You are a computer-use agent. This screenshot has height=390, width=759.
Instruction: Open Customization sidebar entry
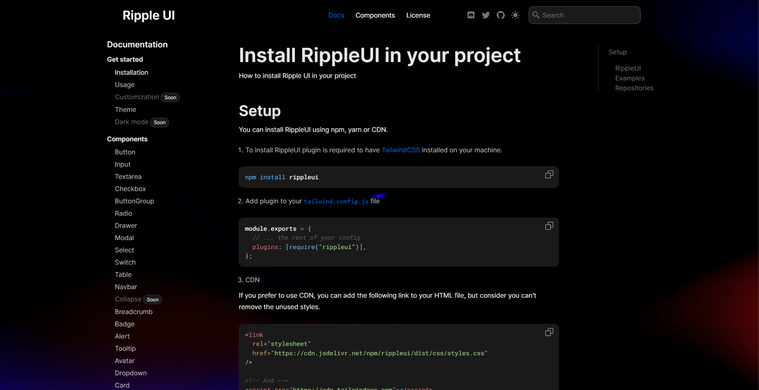[x=137, y=97]
